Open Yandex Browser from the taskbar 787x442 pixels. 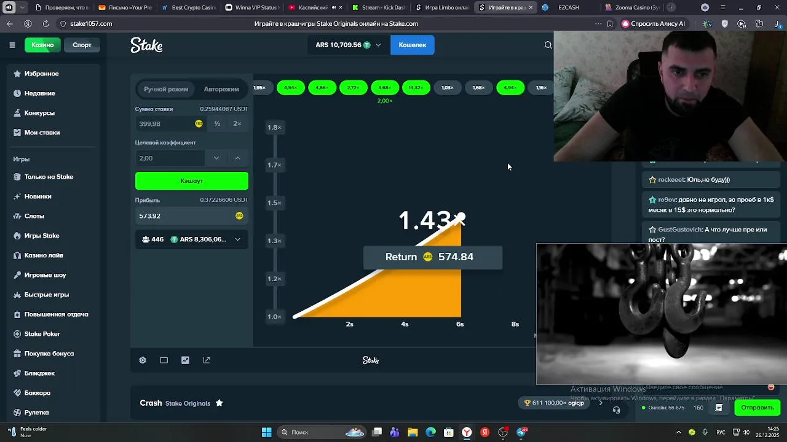(x=467, y=432)
